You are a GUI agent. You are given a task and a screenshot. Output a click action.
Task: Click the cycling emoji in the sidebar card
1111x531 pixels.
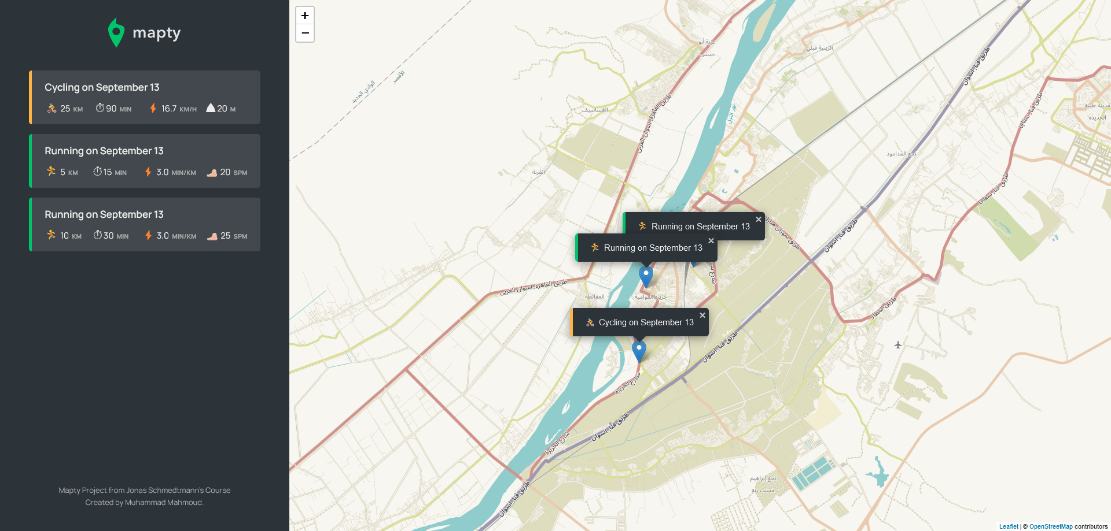point(51,108)
